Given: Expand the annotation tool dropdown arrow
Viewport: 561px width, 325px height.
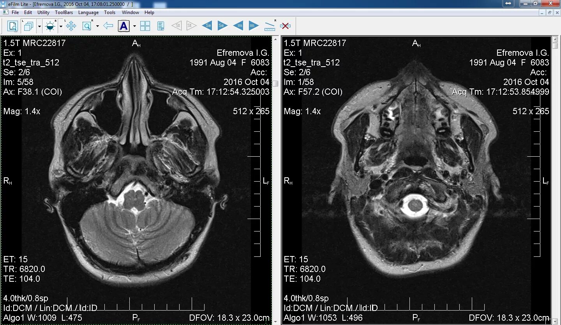Looking at the screenshot, I should click(134, 26).
